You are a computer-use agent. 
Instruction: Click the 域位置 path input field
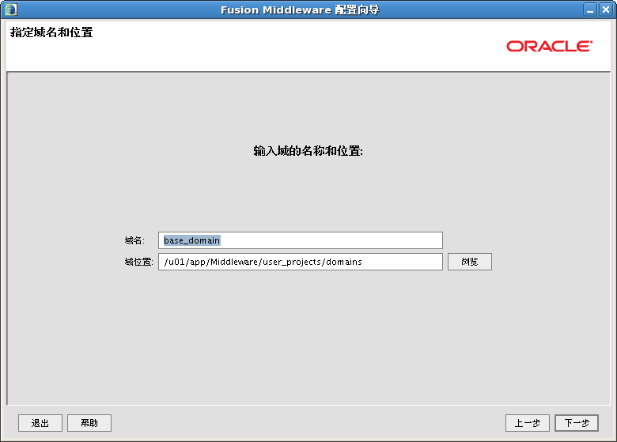pos(301,262)
